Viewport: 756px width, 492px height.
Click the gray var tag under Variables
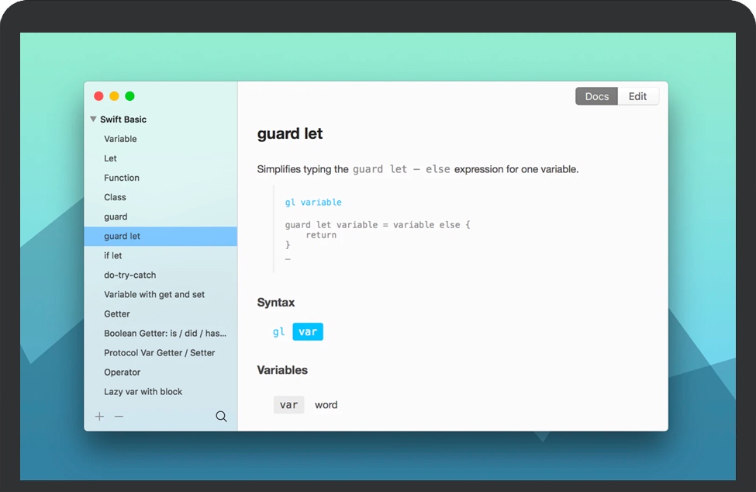[x=288, y=405]
